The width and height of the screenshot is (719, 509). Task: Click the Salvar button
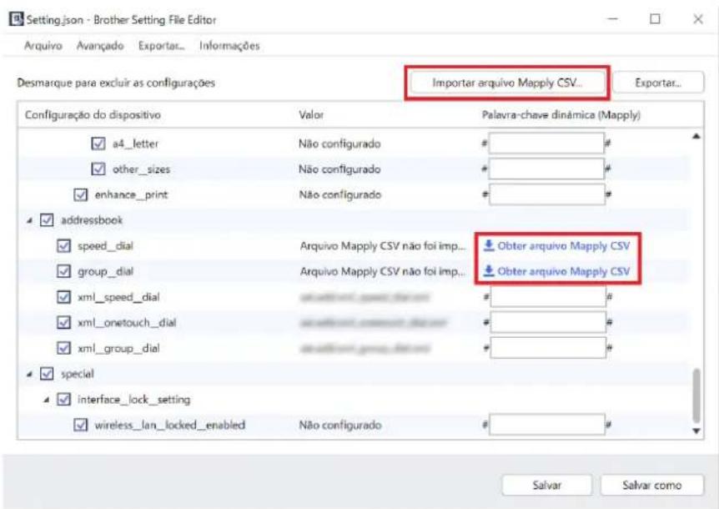pyautogui.click(x=546, y=485)
